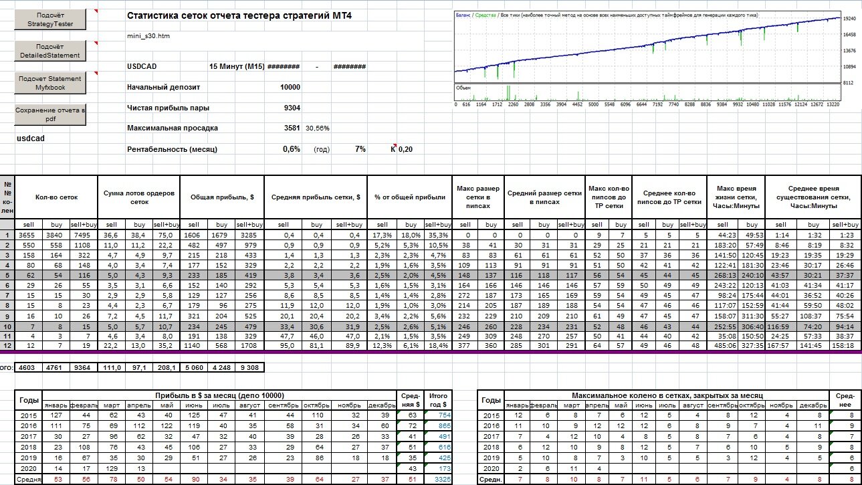Select row number 10 cell
Image resolution: width=862 pixels, height=485 pixels.
[x=8, y=326]
